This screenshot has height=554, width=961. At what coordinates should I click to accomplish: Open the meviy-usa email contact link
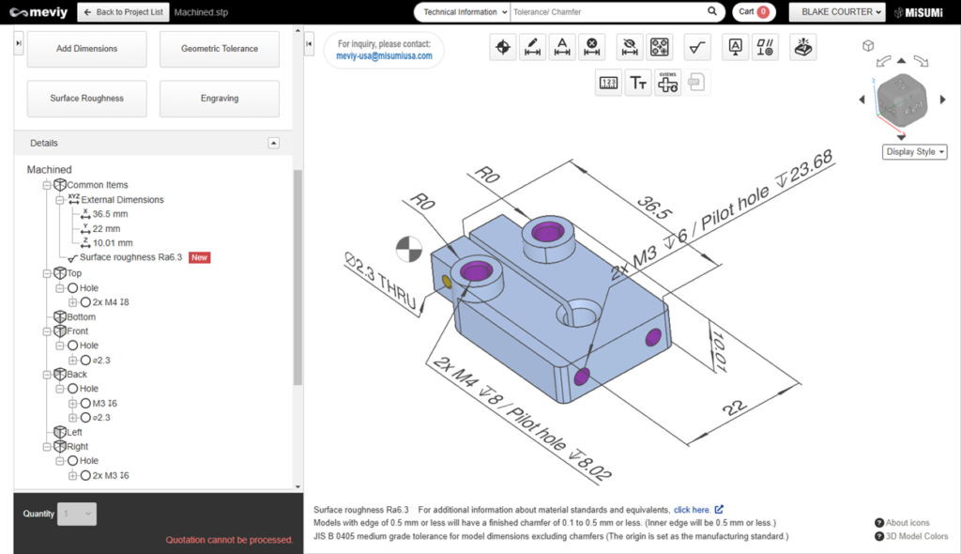(x=384, y=55)
